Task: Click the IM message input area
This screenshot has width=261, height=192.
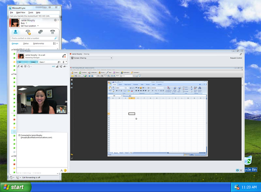Action: [x=38, y=171]
